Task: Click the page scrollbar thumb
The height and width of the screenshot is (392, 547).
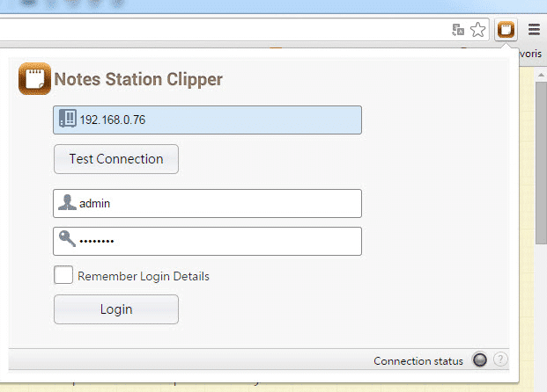Action: 541,163
